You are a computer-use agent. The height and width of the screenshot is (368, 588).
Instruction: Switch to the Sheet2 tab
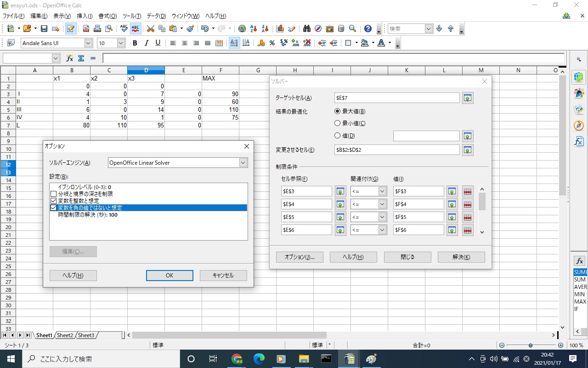coord(65,335)
